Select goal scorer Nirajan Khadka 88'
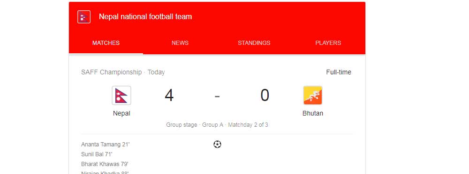This screenshot has width=469, height=174. point(105,173)
